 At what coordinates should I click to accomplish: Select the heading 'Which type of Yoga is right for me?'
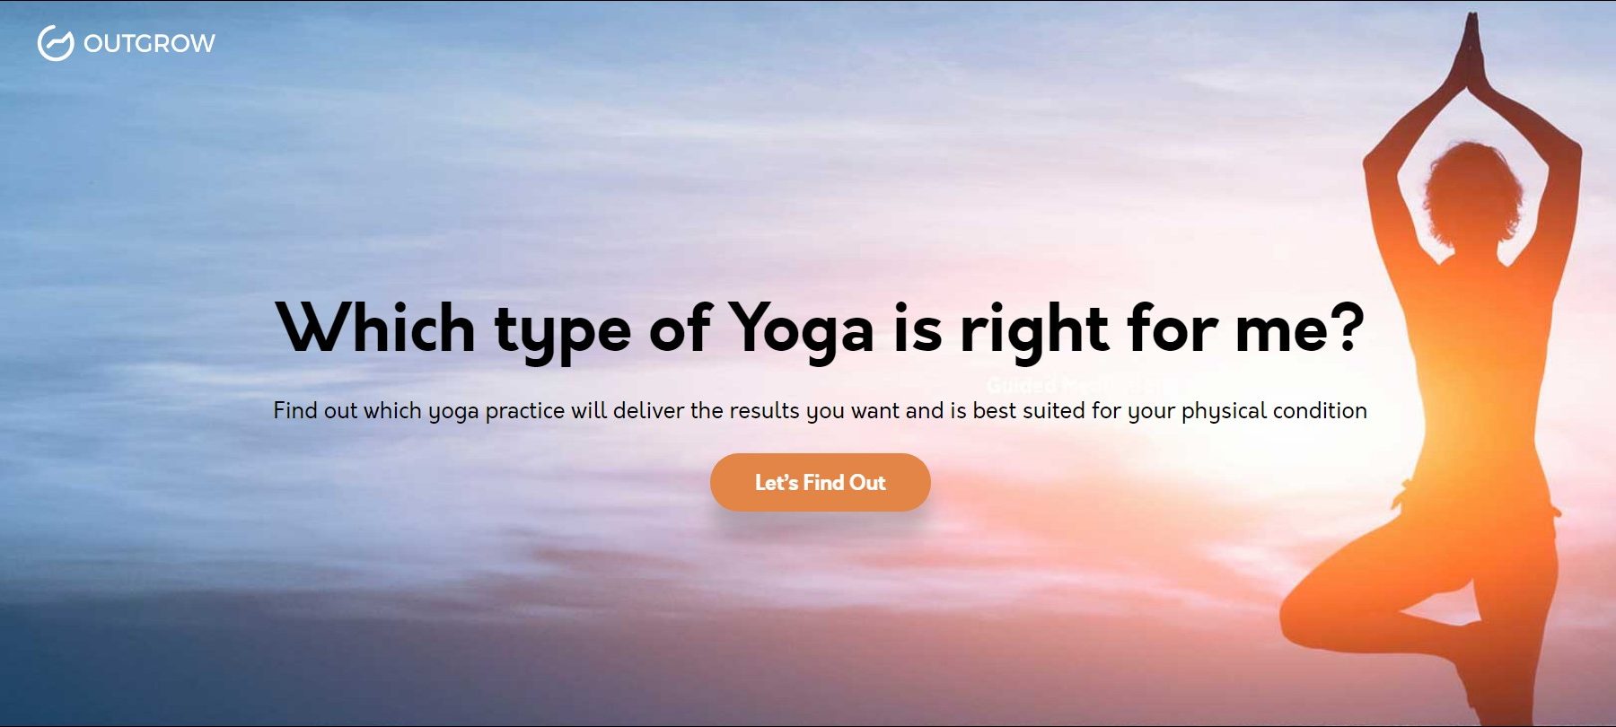pos(820,328)
